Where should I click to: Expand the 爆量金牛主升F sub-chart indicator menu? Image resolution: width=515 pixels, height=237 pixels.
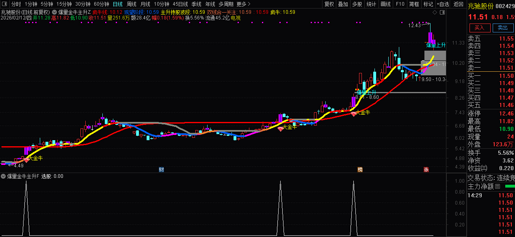(x=3, y=176)
